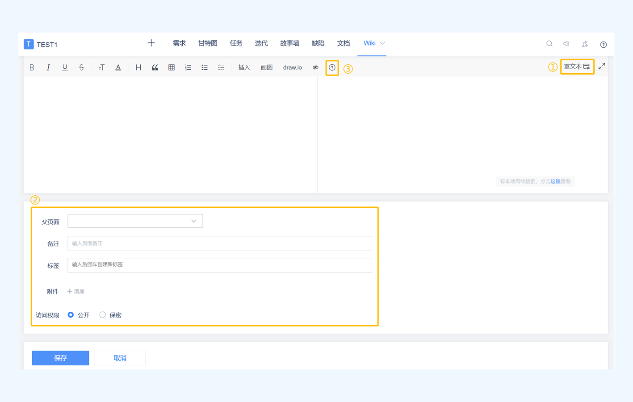Open the 插入 toolbar menu
633x402 pixels.
coord(244,67)
